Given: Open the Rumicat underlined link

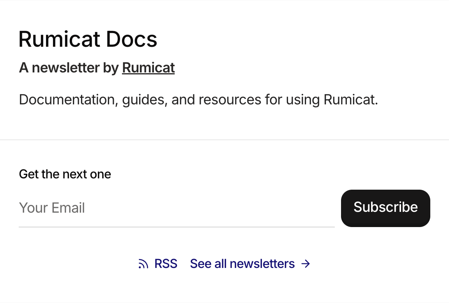Looking at the screenshot, I should pyautogui.click(x=148, y=68).
